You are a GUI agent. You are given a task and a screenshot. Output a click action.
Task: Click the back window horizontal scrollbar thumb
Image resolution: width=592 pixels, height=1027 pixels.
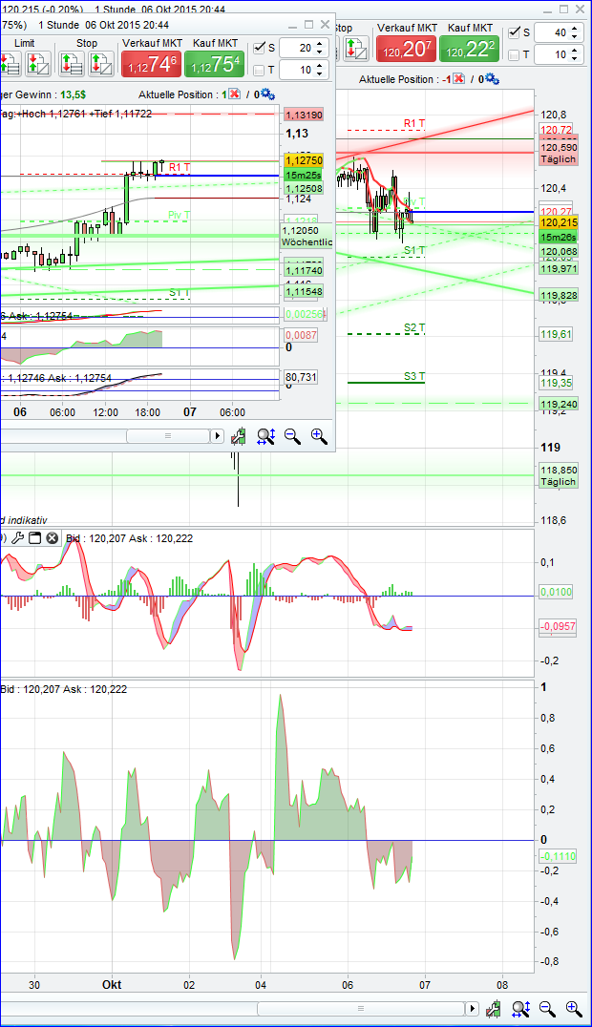(359, 1009)
